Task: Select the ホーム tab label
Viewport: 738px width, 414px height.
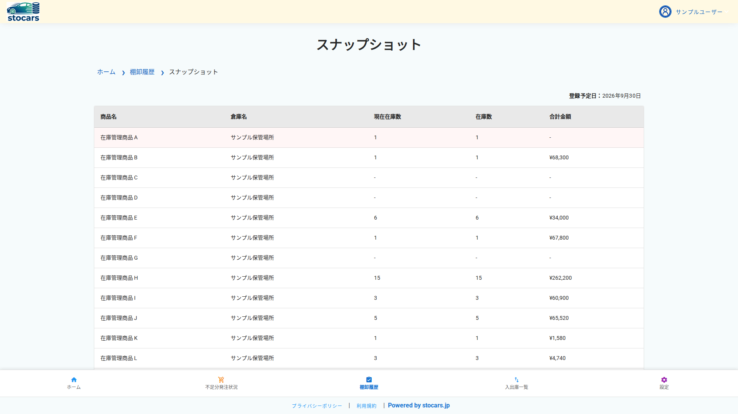Action: (x=74, y=387)
